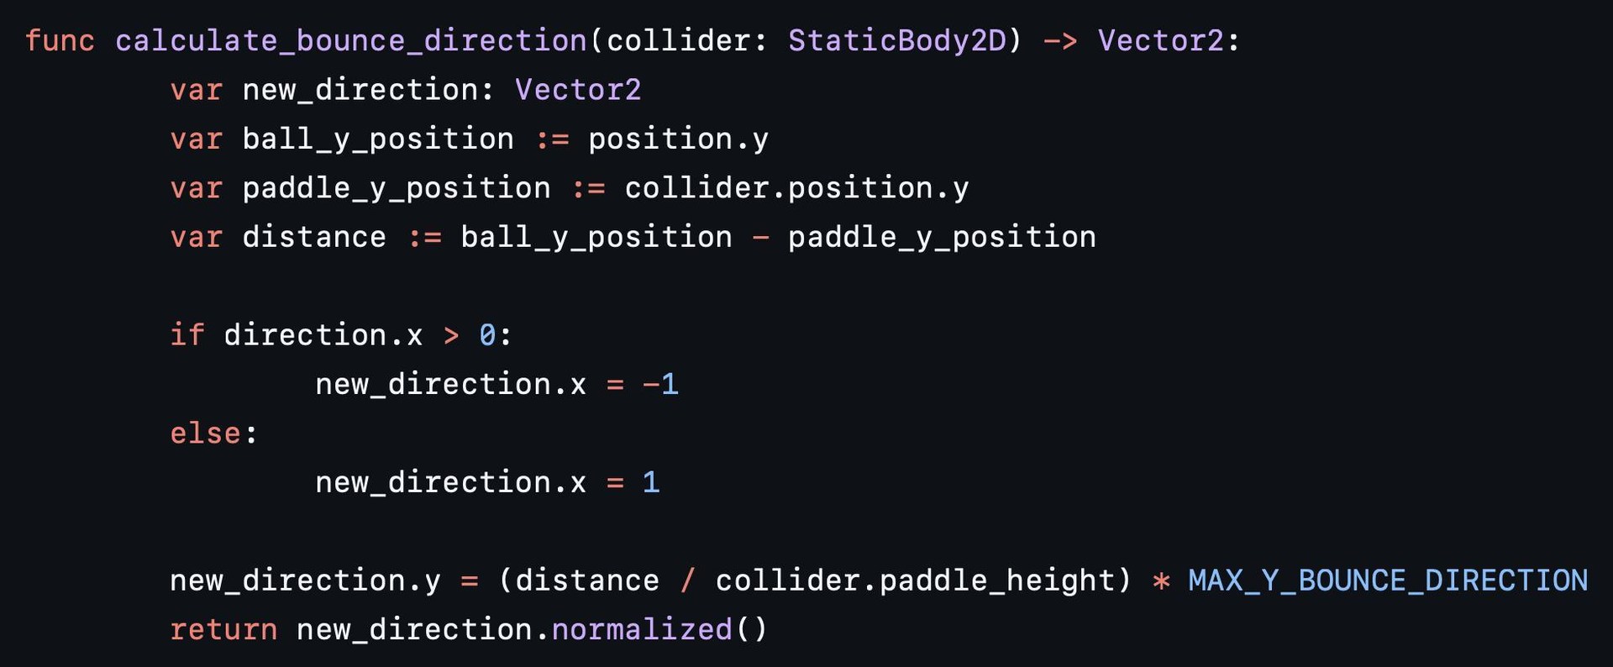Click position.y in ball assignment

pyautogui.click(x=678, y=139)
